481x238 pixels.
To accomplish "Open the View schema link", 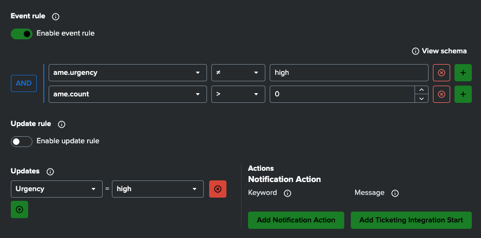I will [x=439, y=51].
